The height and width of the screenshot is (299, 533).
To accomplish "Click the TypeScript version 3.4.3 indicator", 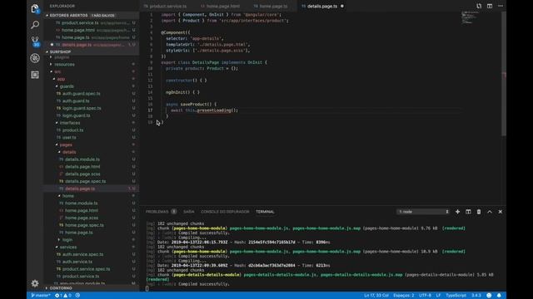I will [476, 296].
